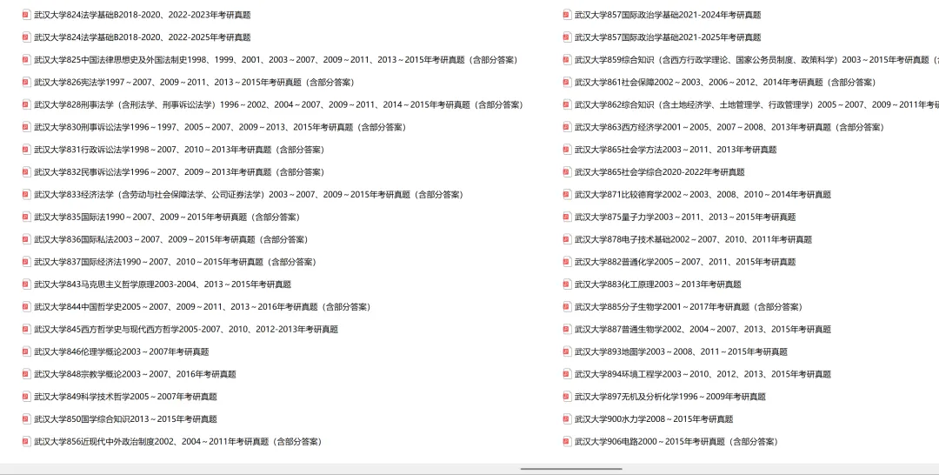Click file name 武汉大学865社会学综合2020-2022
Screen dimensions: 939x475
coord(659,172)
